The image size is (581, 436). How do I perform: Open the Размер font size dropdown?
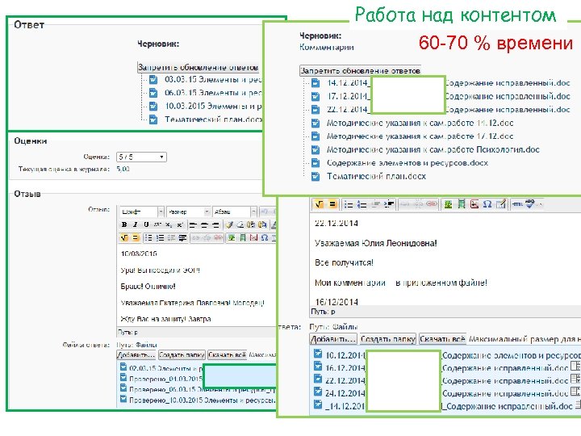[188, 212]
